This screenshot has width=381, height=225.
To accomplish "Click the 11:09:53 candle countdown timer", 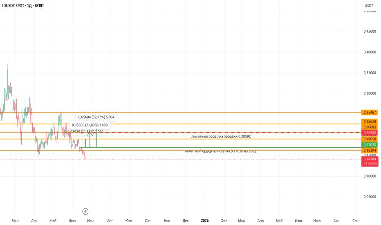I will 370,164.
